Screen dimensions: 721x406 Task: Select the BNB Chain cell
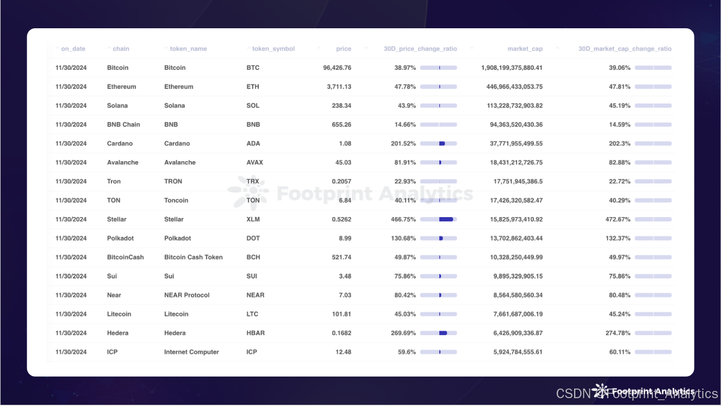(x=123, y=125)
